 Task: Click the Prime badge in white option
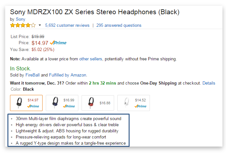[140, 106]
